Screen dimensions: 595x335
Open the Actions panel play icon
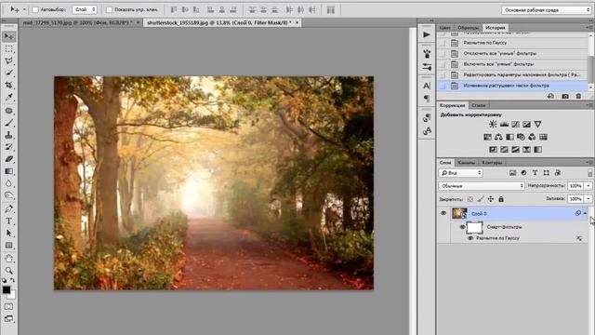click(427, 34)
